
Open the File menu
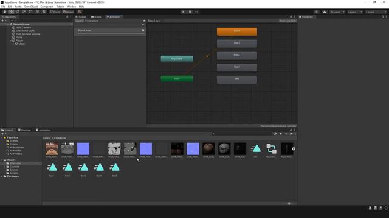click(x=3, y=7)
